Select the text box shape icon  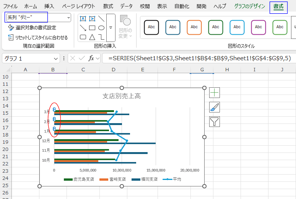tap(83, 18)
